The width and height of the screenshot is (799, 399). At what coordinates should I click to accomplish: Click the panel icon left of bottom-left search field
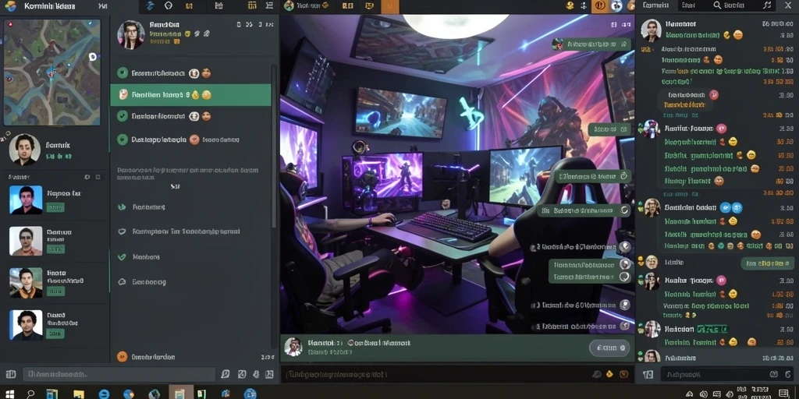click(x=11, y=375)
